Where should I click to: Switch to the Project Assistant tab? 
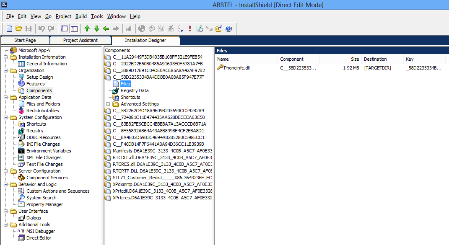click(80, 40)
